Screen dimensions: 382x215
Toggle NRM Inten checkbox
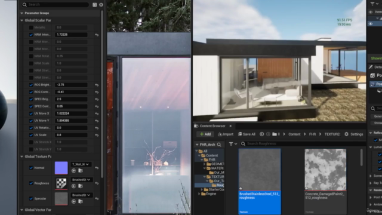click(x=31, y=35)
